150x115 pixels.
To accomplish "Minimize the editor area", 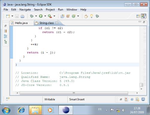I will click(140, 22).
